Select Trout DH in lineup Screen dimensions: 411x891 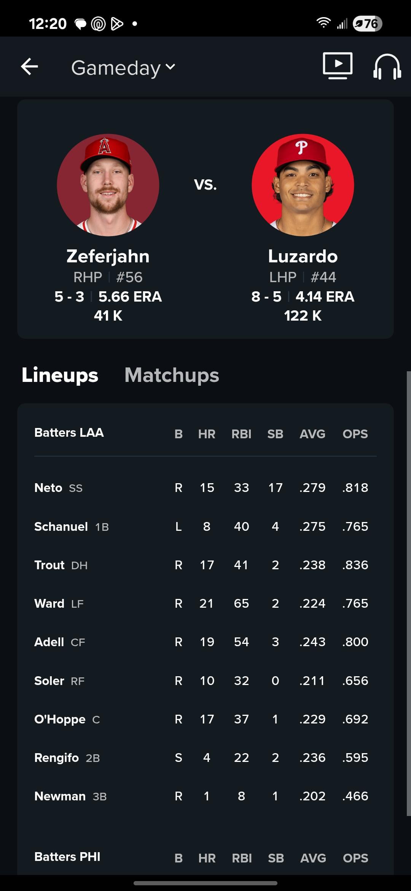[61, 565]
